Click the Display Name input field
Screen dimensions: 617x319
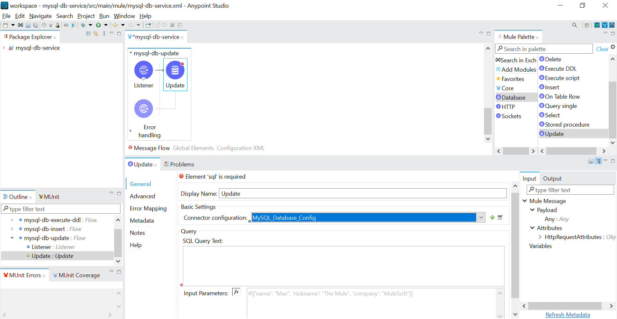(363, 193)
